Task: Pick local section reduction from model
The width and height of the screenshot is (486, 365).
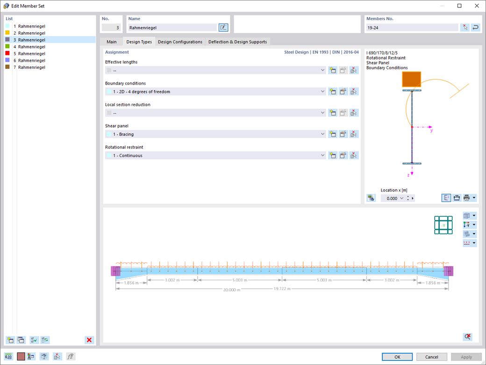Action: point(354,113)
